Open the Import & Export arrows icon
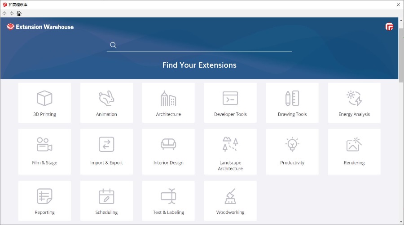404x225 pixels. point(106,144)
